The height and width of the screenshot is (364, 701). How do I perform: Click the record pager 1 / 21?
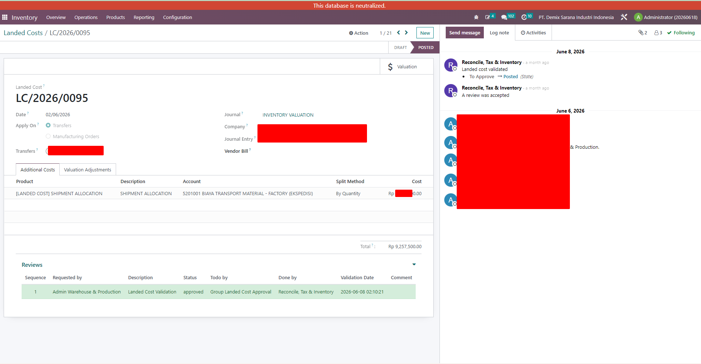point(386,33)
